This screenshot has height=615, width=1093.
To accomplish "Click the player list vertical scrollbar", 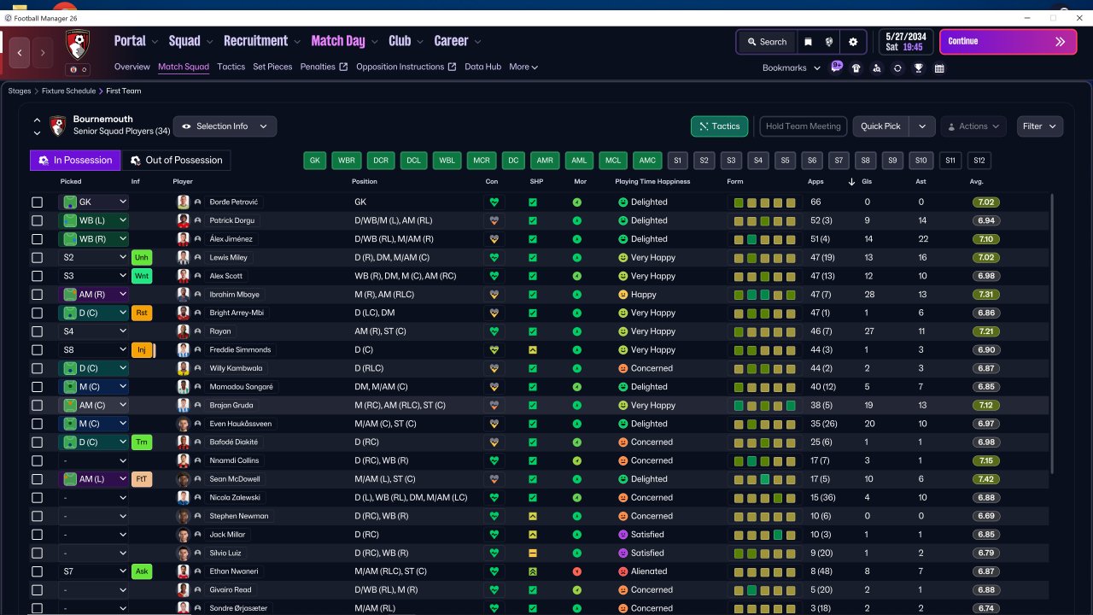I will (x=1053, y=333).
